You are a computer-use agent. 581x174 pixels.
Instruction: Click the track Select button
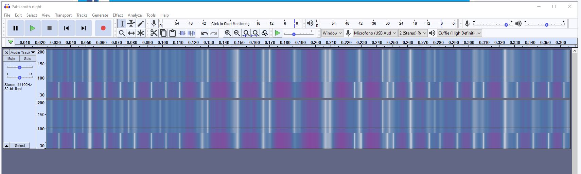(x=20, y=146)
